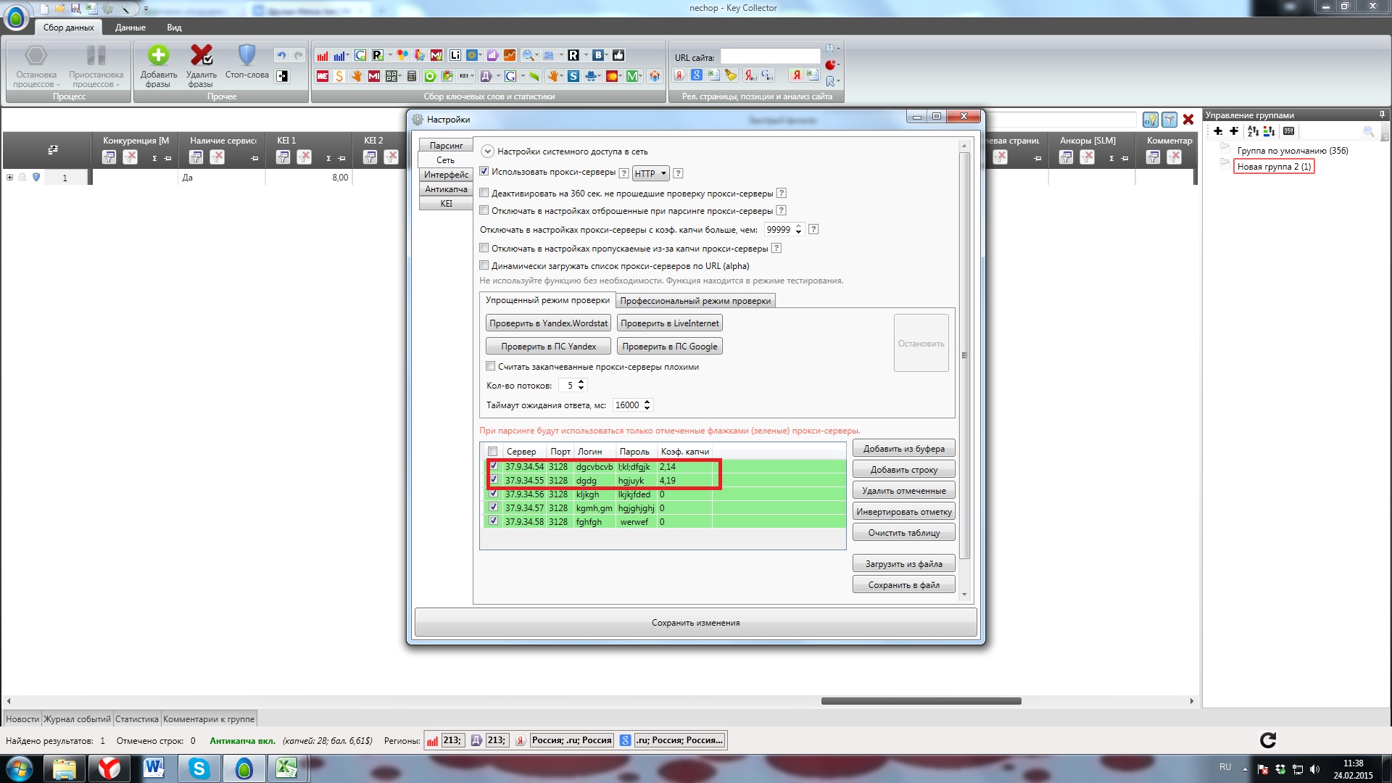The height and width of the screenshot is (783, 1392).
Task: Click the green leaf icon in toolbar
Action: [534, 76]
